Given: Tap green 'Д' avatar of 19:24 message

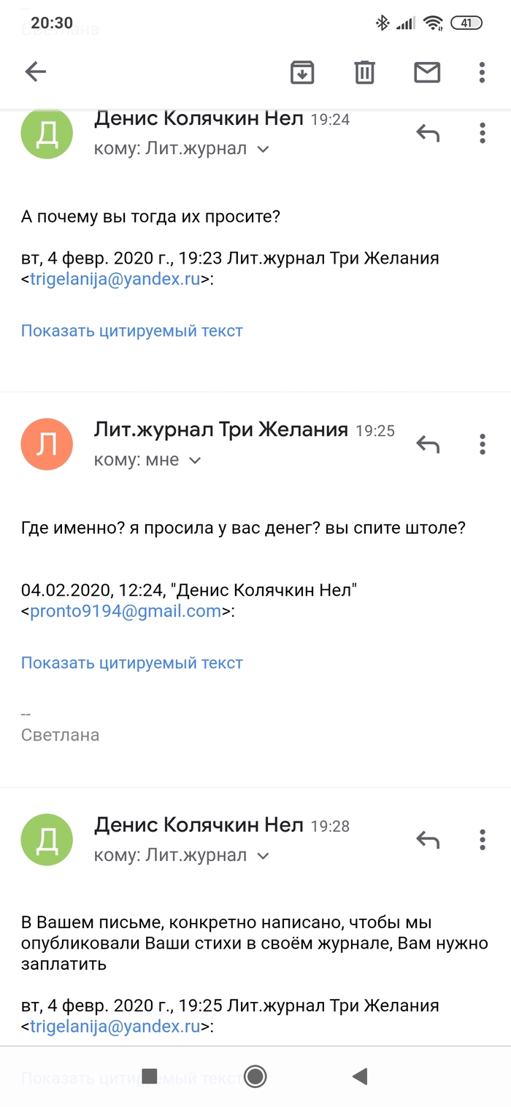Looking at the screenshot, I should click(47, 133).
